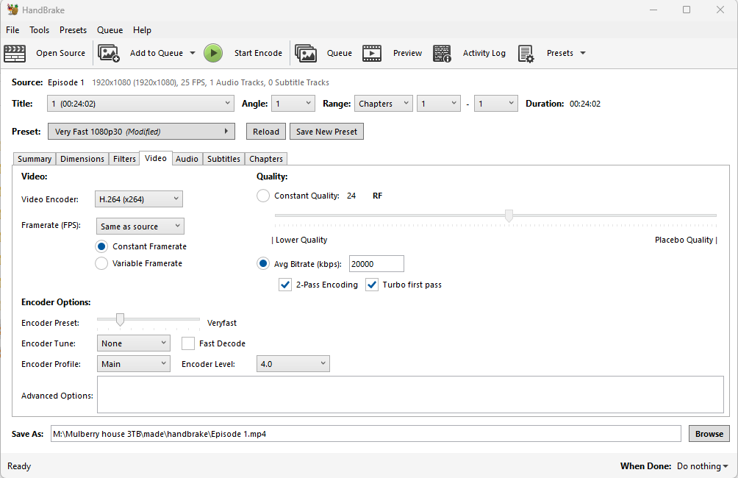The image size is (738, 478).
Task: Click the Advanced Options text box
Action: point(410,395)
